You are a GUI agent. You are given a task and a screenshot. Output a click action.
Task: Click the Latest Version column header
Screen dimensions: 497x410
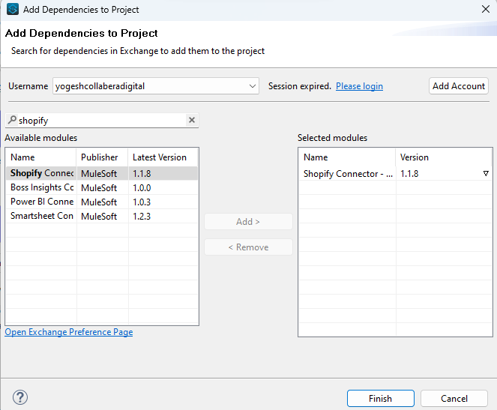pos(160,157)
